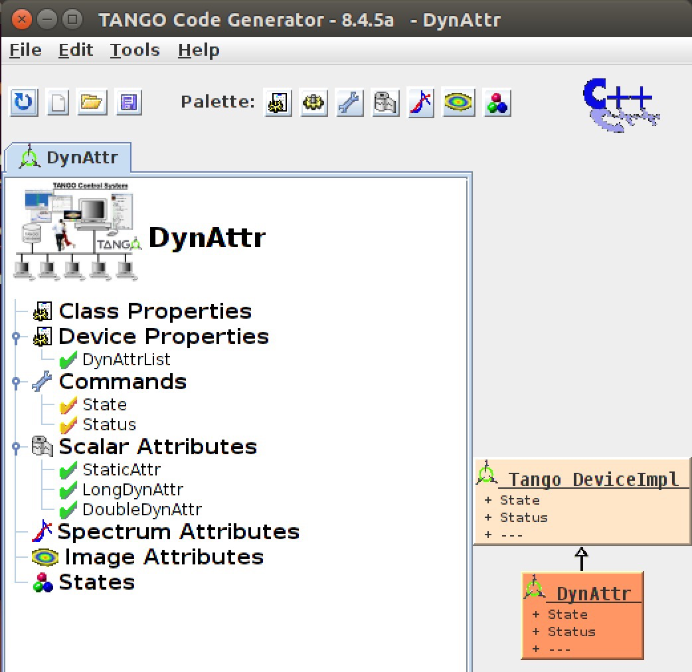
Task: Select the DynAttrList device property
Action: [x=126, y=360]
